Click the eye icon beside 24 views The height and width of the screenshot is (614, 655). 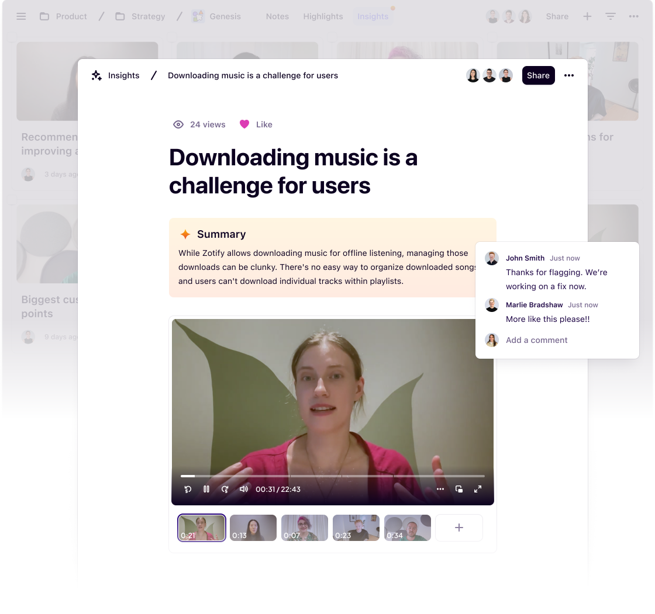178,124
